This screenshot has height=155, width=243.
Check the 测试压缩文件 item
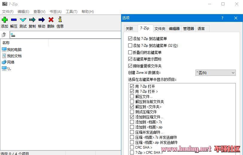132,112
